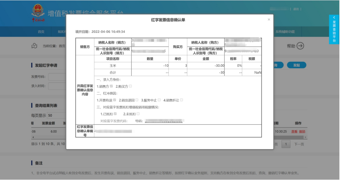
Task: Open the 帮助 arrow icon
Action: click(x=300, y=46)
